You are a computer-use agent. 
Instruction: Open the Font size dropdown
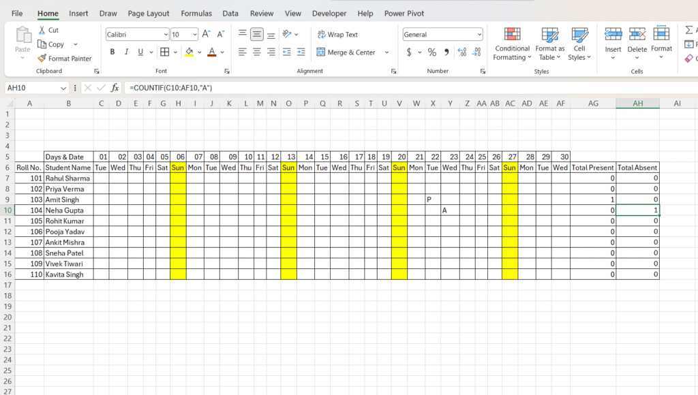[195, 34]
